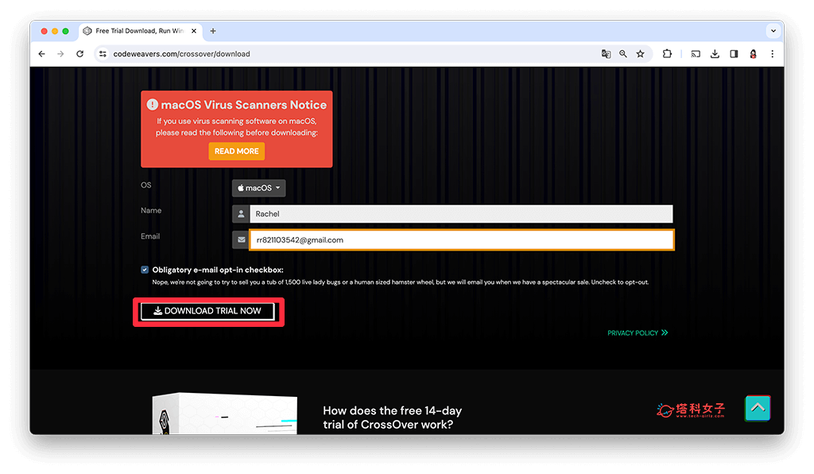Uncheck the obligatory e-mail opt-in checkbox
This screenshot has width=814, height=474.
145,270
